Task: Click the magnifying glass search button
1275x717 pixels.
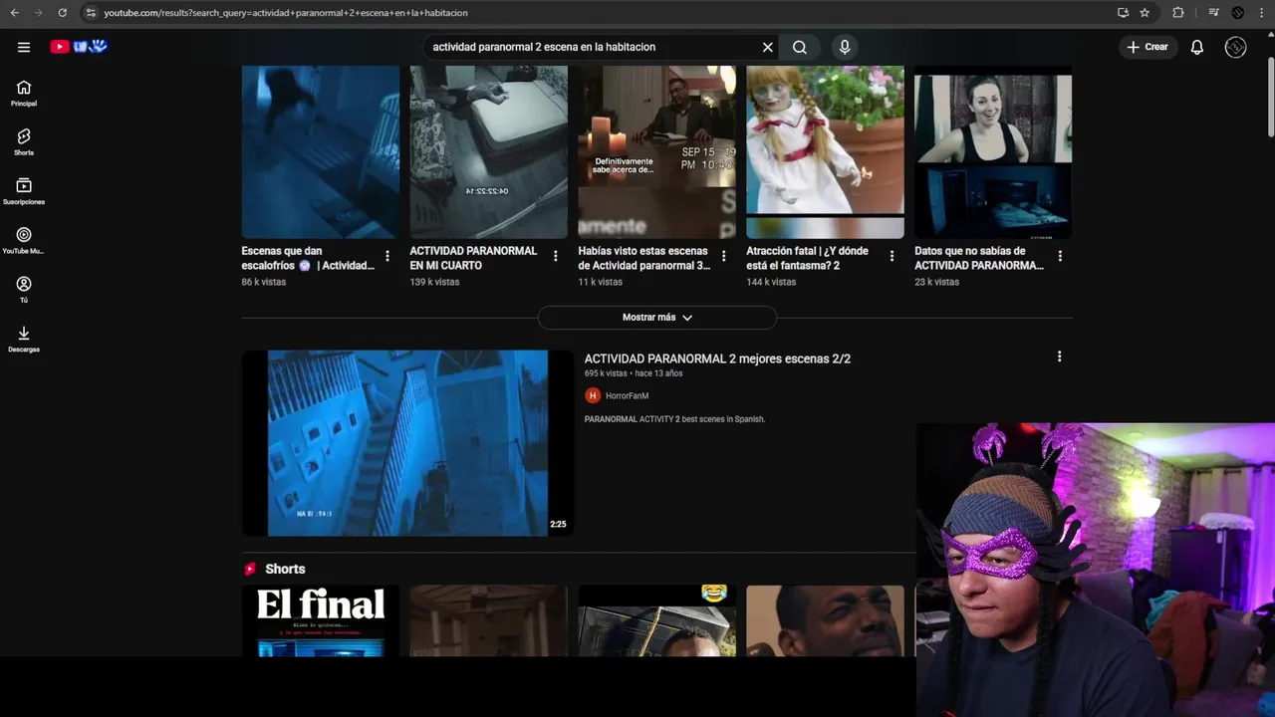Action: pyautogui.click(x=799, y=47)
